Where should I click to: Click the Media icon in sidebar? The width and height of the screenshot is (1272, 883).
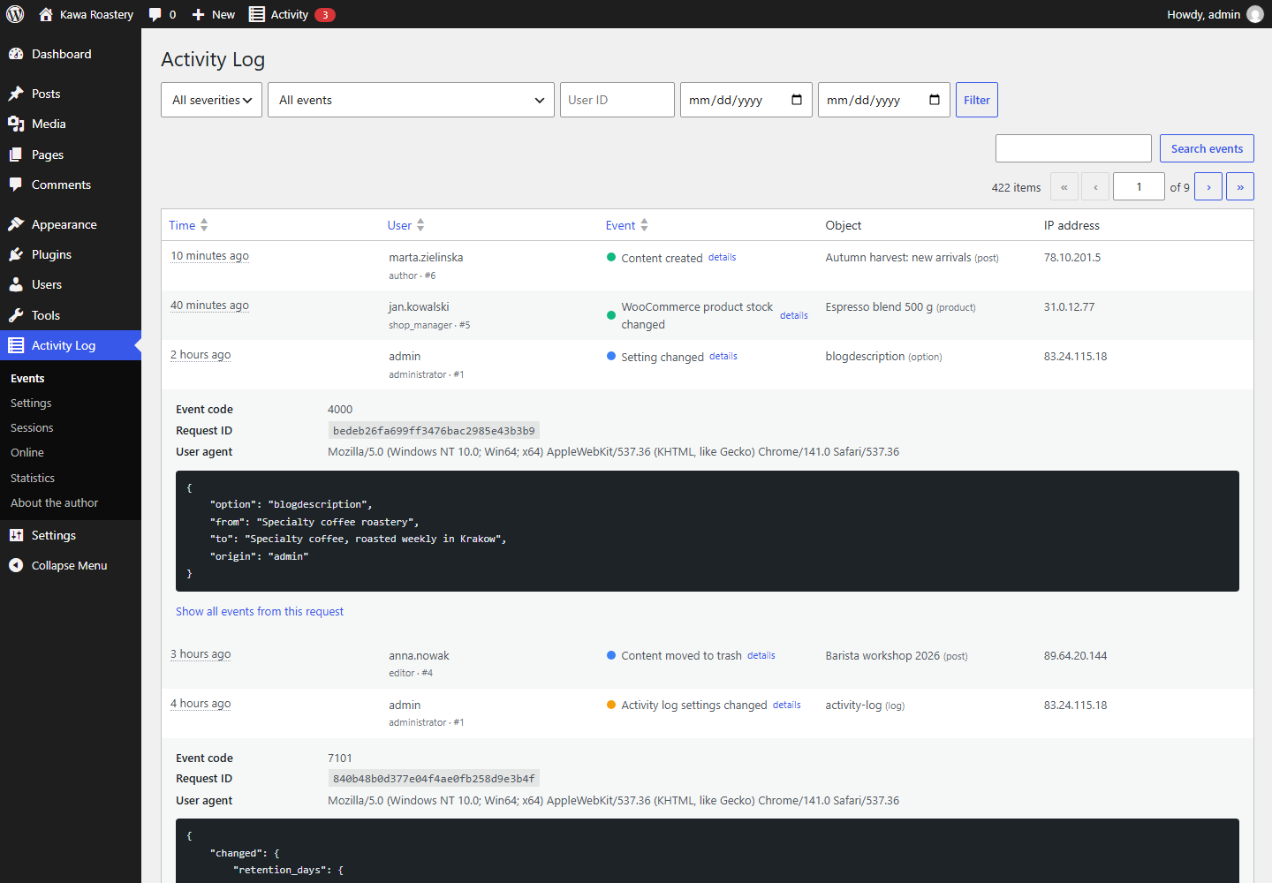(x=16, y=124)
